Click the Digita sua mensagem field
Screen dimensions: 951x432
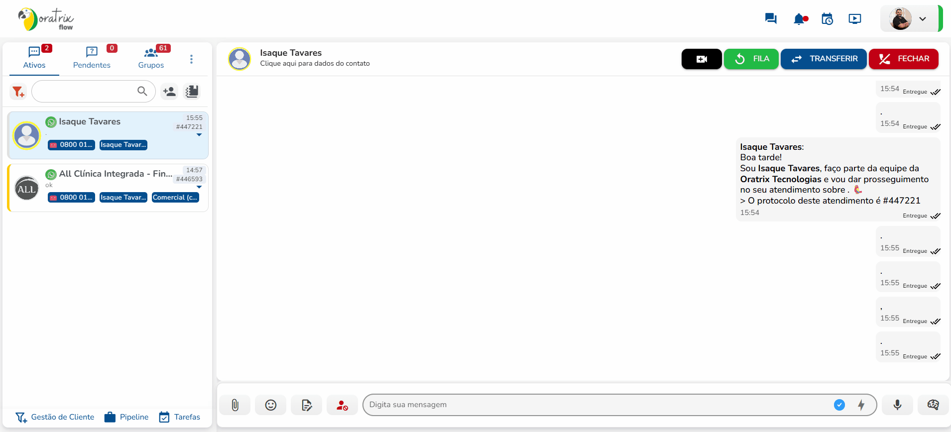click(597, 405)
